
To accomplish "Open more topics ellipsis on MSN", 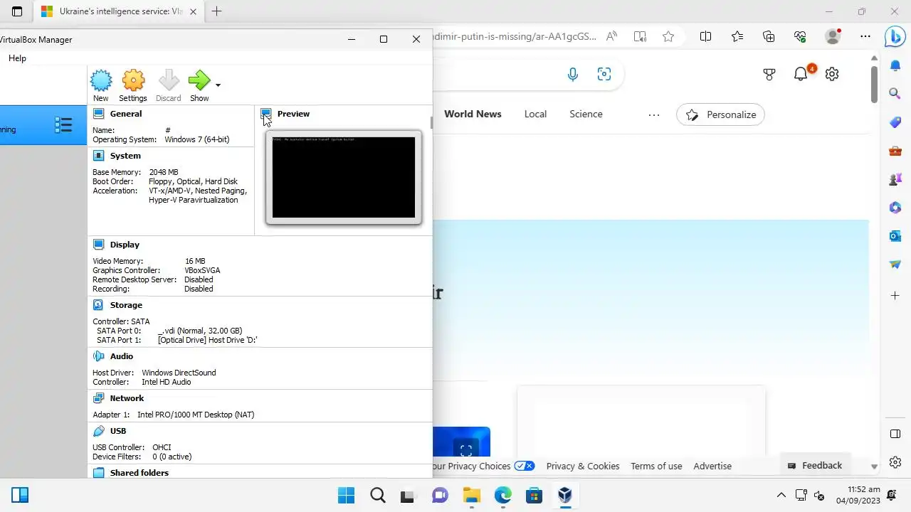I will coord(654,115).
